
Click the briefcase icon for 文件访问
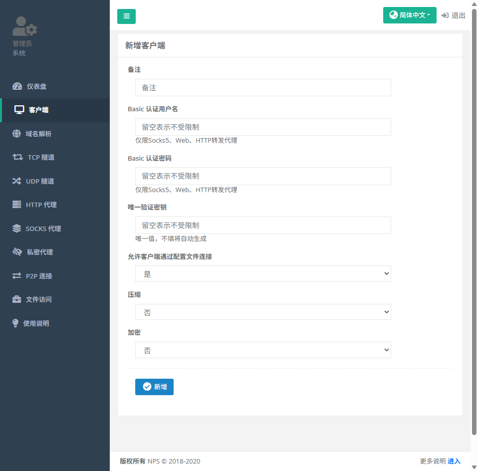(x=16, y=299)
